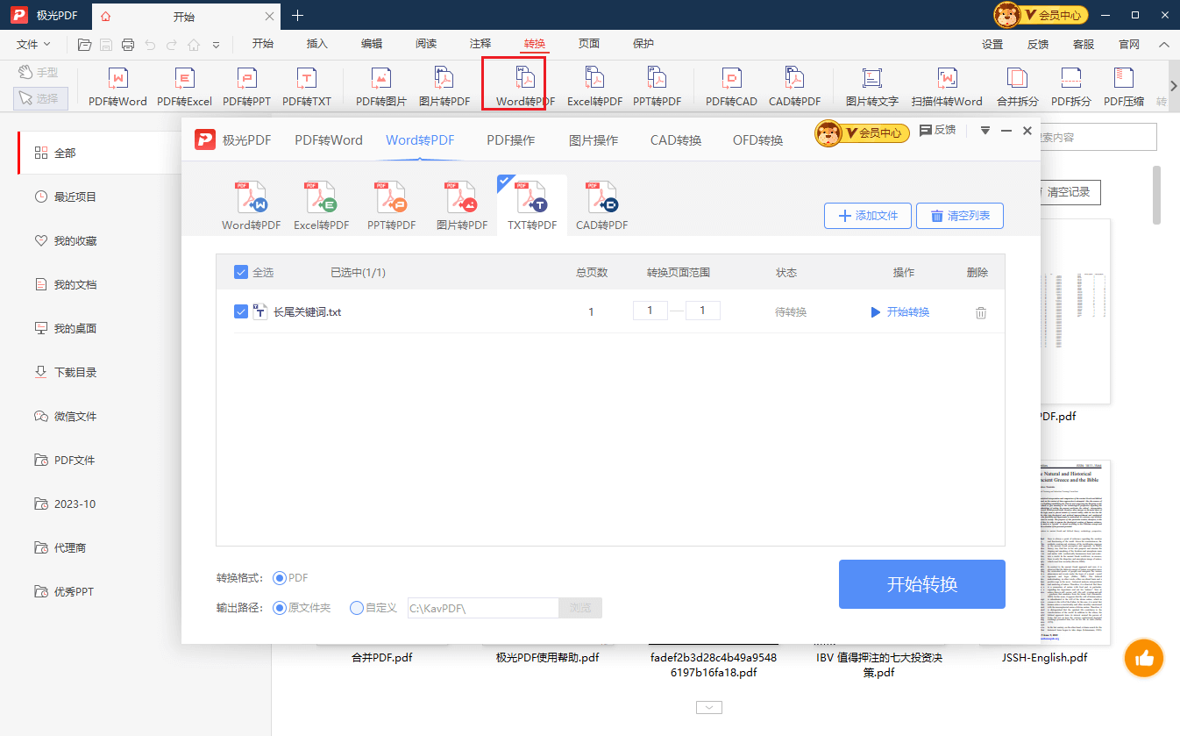Delete 长尾关键词.txt using the trash icon

981,311
